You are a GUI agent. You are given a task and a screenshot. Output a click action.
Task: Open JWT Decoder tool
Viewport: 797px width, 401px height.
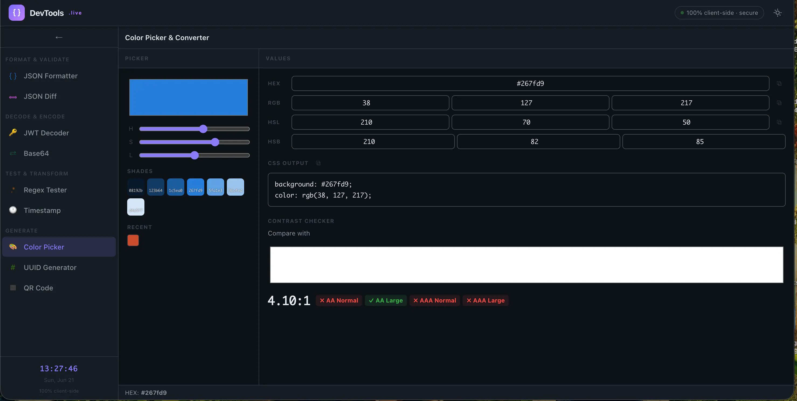(x=59, y=133)
